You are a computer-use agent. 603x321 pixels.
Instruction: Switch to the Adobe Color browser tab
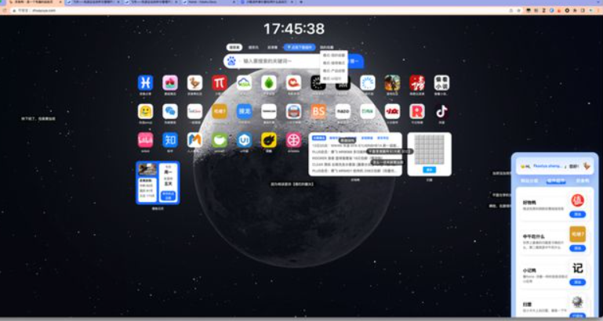click(209, 2)
